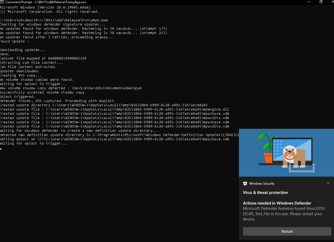Click the 'New volume shadow copy detected' line
This screenshot has height=242, width=334.
pyautogui.click(x=71, y=88)
